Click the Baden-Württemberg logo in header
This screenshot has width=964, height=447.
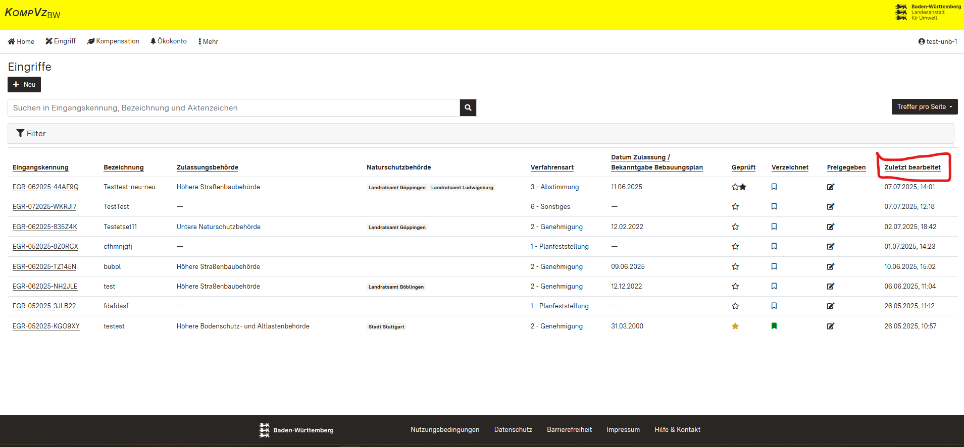927,13
